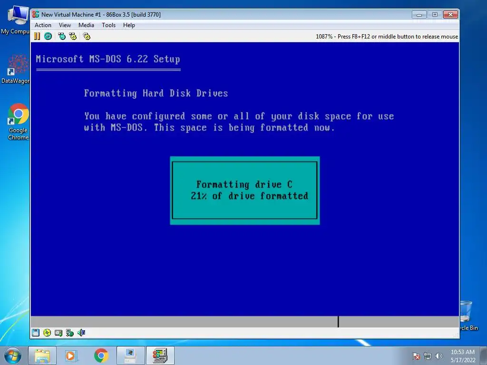Click 'Formatting Hard Disk Drives' heading
Image resolution: width=487 pixels, height=365 pixels.
(156, 94)
